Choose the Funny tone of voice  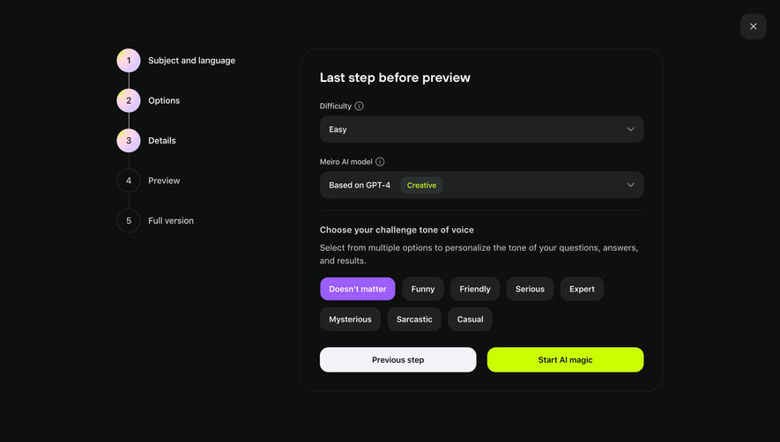pos(423,289)
